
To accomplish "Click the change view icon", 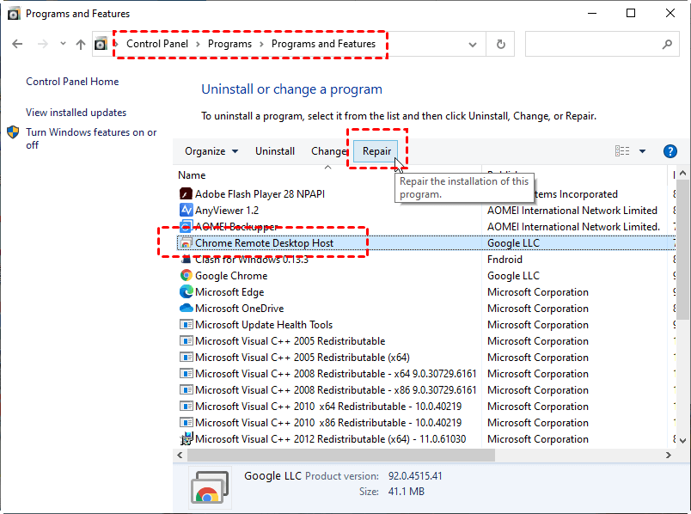I will (622, 151).
